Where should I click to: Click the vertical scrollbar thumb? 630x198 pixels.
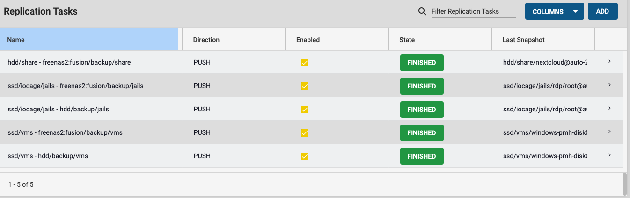coord(625,183)
